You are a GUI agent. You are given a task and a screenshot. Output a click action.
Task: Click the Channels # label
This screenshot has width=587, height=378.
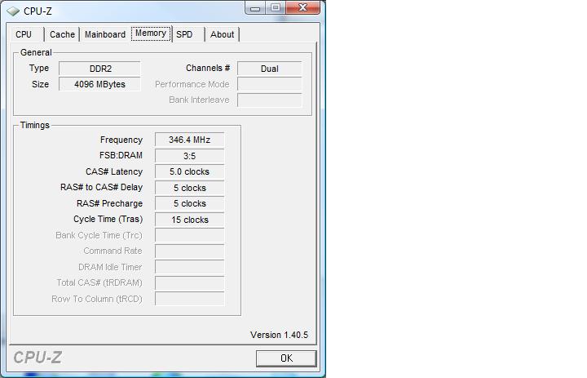[208, 68]
